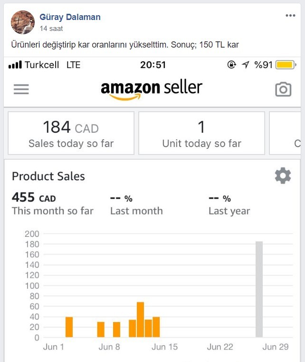Image resolution: width=305 pixels, height=362 pixels.
Task: Open the post options three-dot menu
Action: 290,16
